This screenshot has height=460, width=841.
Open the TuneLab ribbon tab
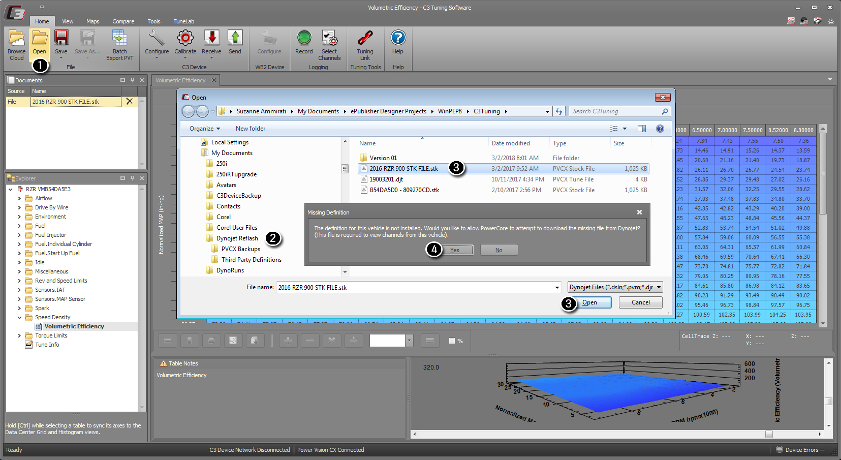click(x=183, y=21)
